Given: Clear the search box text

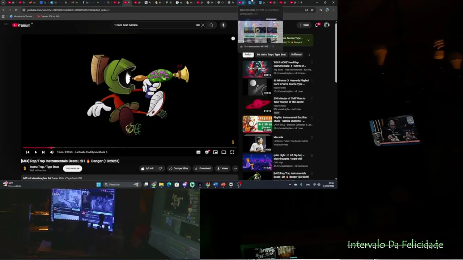Looking at the screenshot, I should 203,25.
